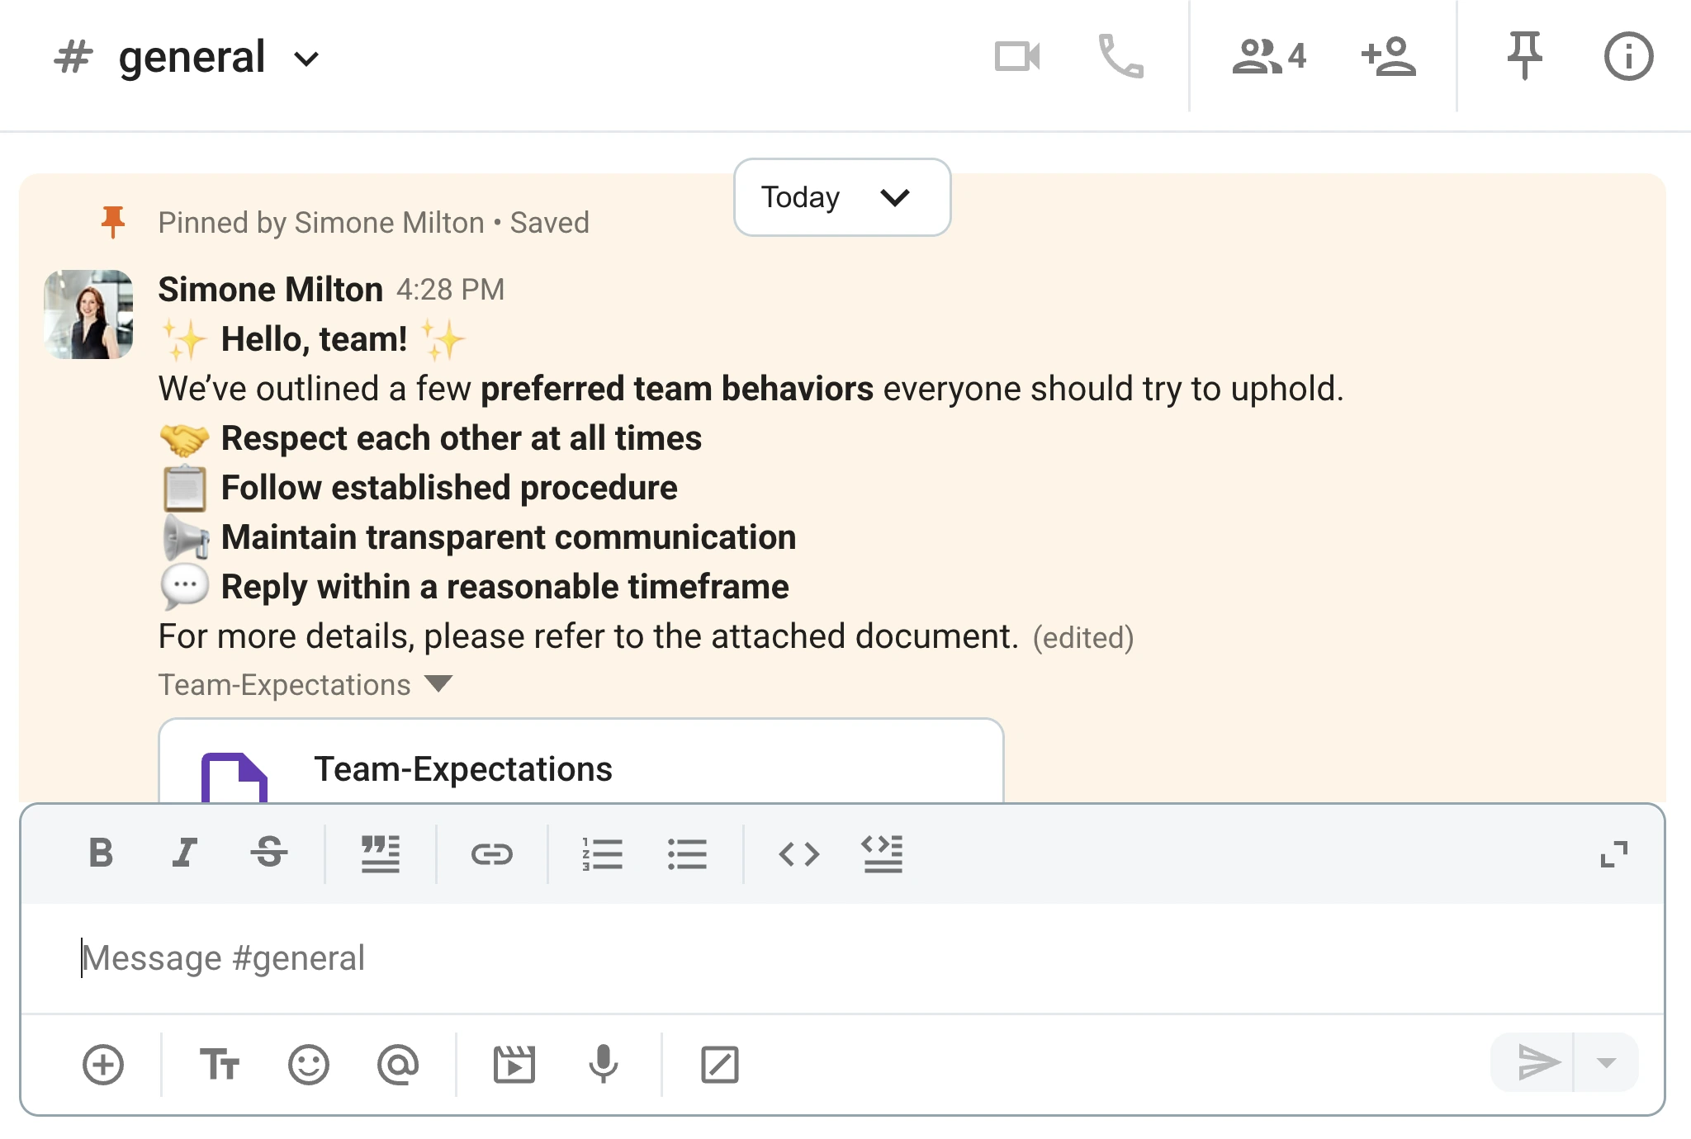View the 4 channel members

click(1270, 57)
